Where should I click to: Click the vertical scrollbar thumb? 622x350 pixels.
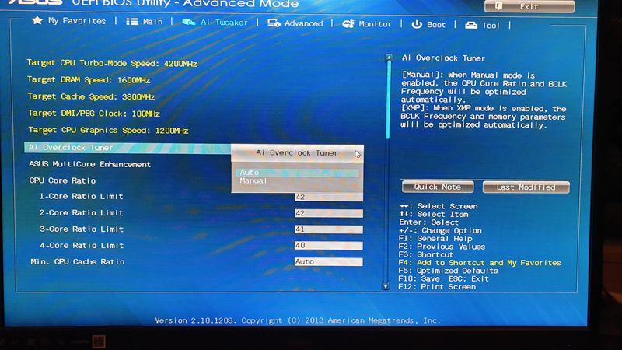tap(388, 100)
